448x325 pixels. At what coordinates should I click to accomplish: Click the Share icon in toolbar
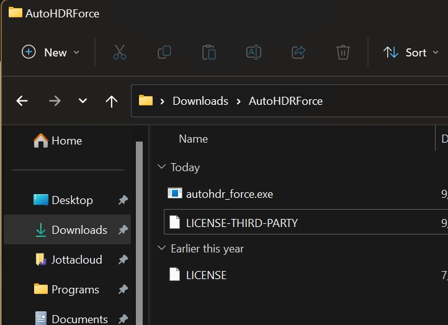click(x=298, y=53)
